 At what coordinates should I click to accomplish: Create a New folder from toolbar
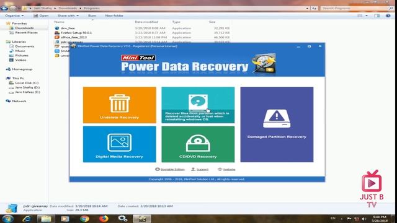[114, 15]
